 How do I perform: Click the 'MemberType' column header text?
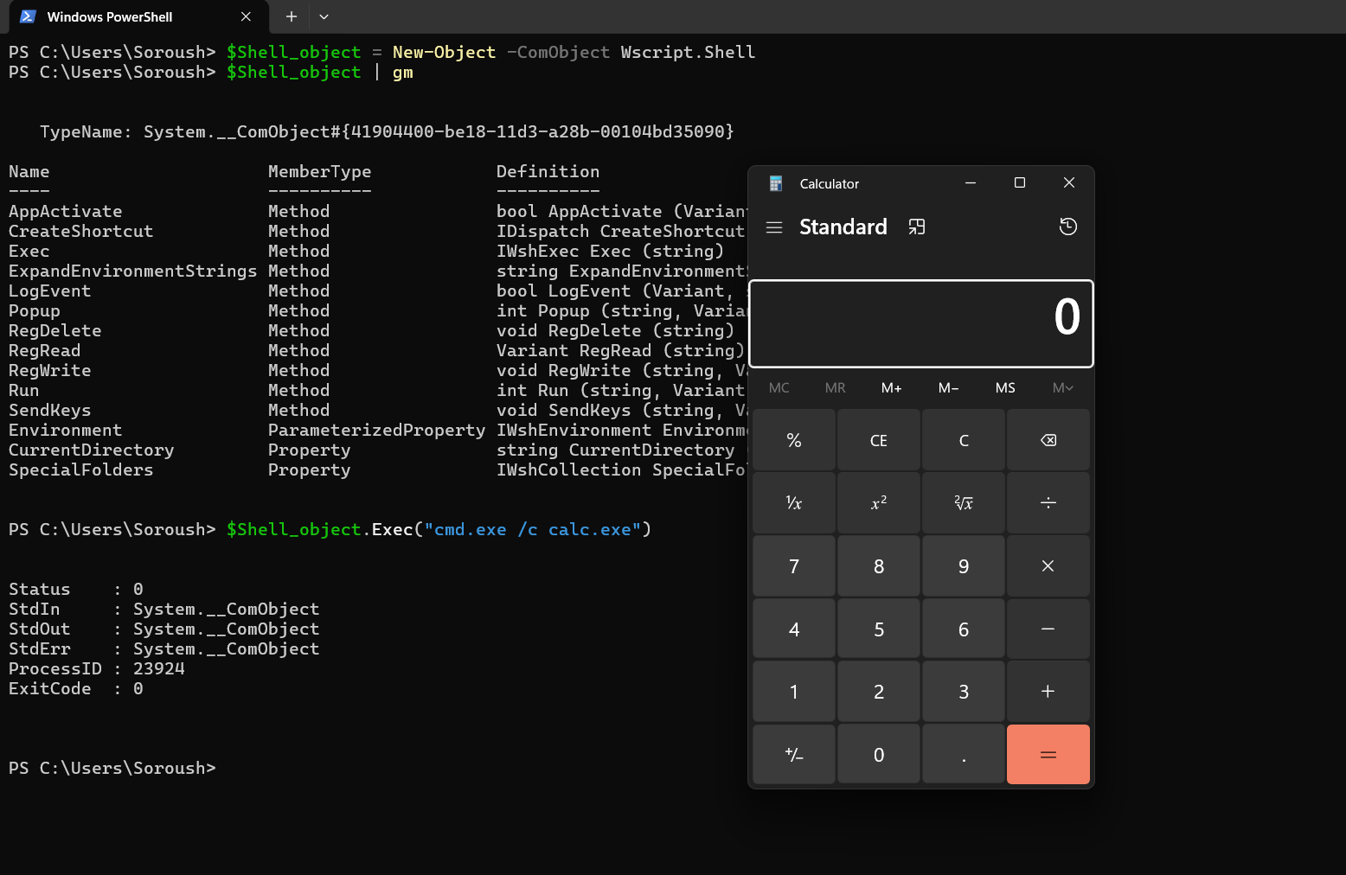(320, 172)
